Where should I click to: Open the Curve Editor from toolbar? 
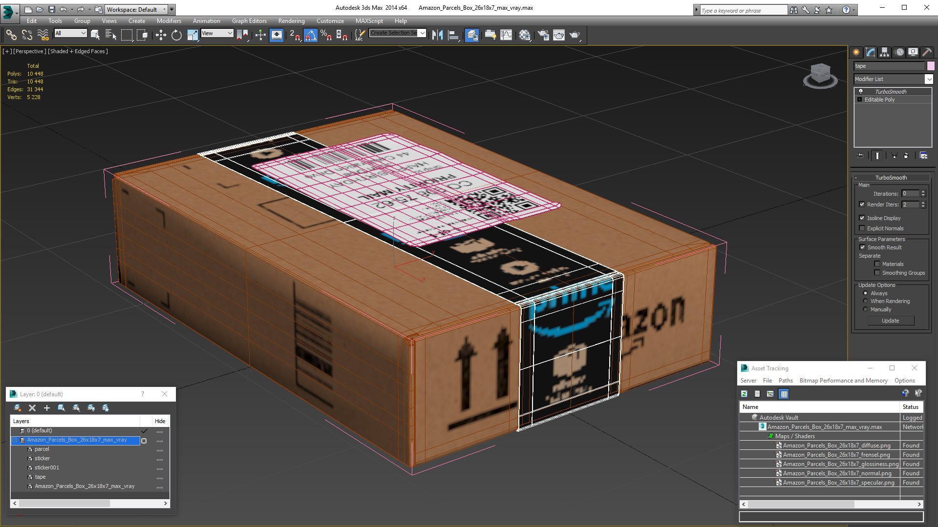507,35
